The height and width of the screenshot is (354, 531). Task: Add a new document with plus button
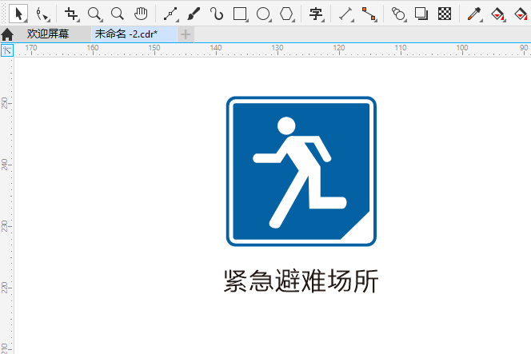pyautogui.click(x=186, y=34)
